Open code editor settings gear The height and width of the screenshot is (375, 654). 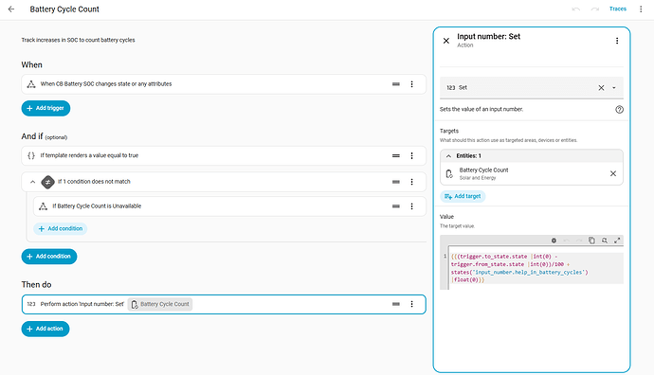554,241
